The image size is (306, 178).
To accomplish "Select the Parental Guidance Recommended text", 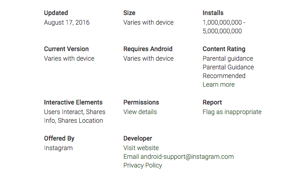I will point(228,71).
